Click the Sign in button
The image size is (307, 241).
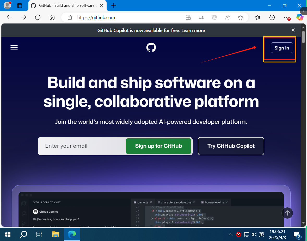(282, 48)
